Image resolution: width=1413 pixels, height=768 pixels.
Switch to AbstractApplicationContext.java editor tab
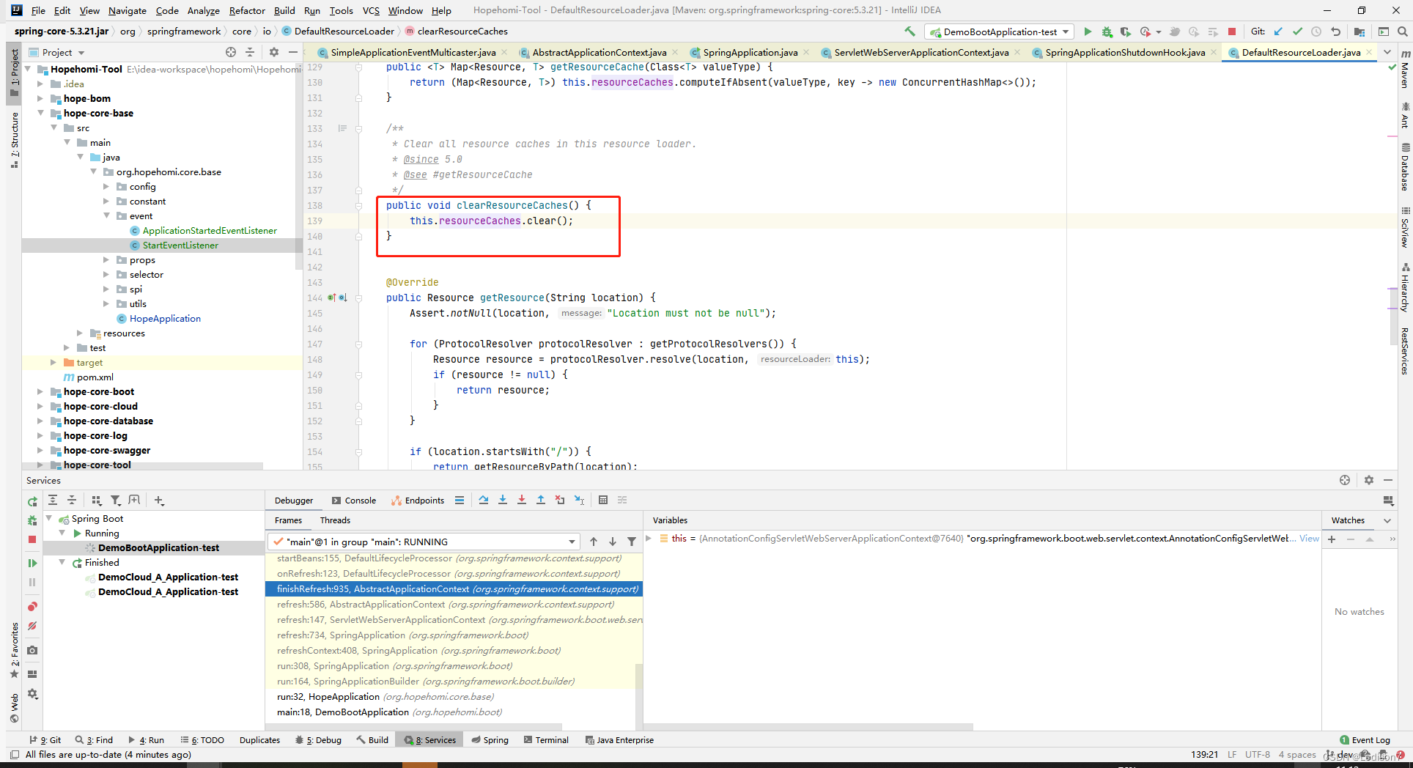599,52
